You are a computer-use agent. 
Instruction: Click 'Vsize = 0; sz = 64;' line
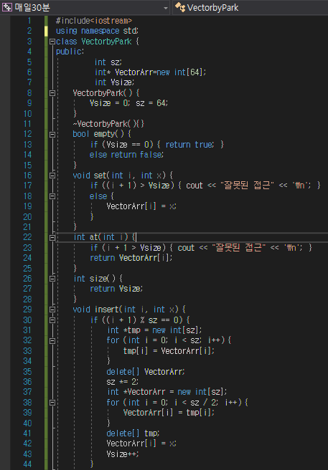129,103
